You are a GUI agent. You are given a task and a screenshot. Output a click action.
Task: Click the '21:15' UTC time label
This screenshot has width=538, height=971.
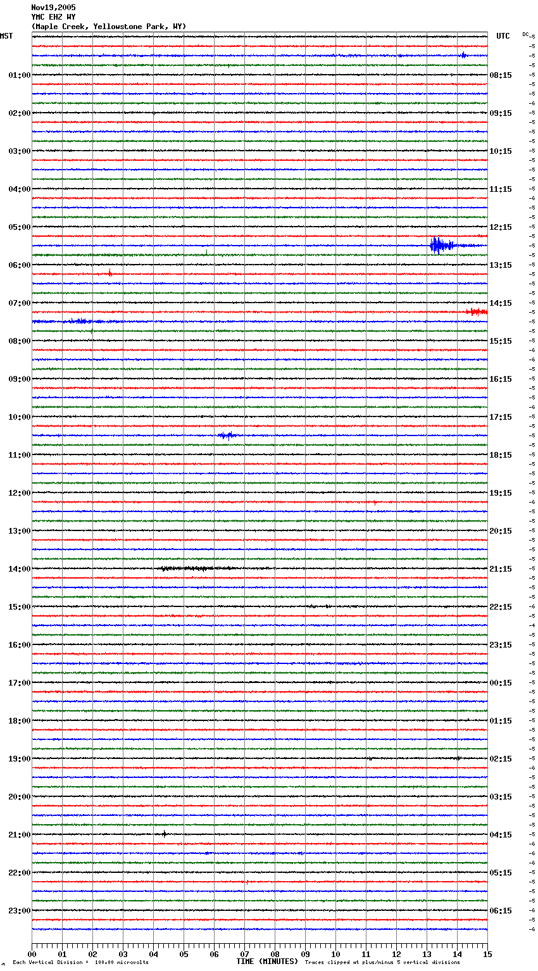501,569
